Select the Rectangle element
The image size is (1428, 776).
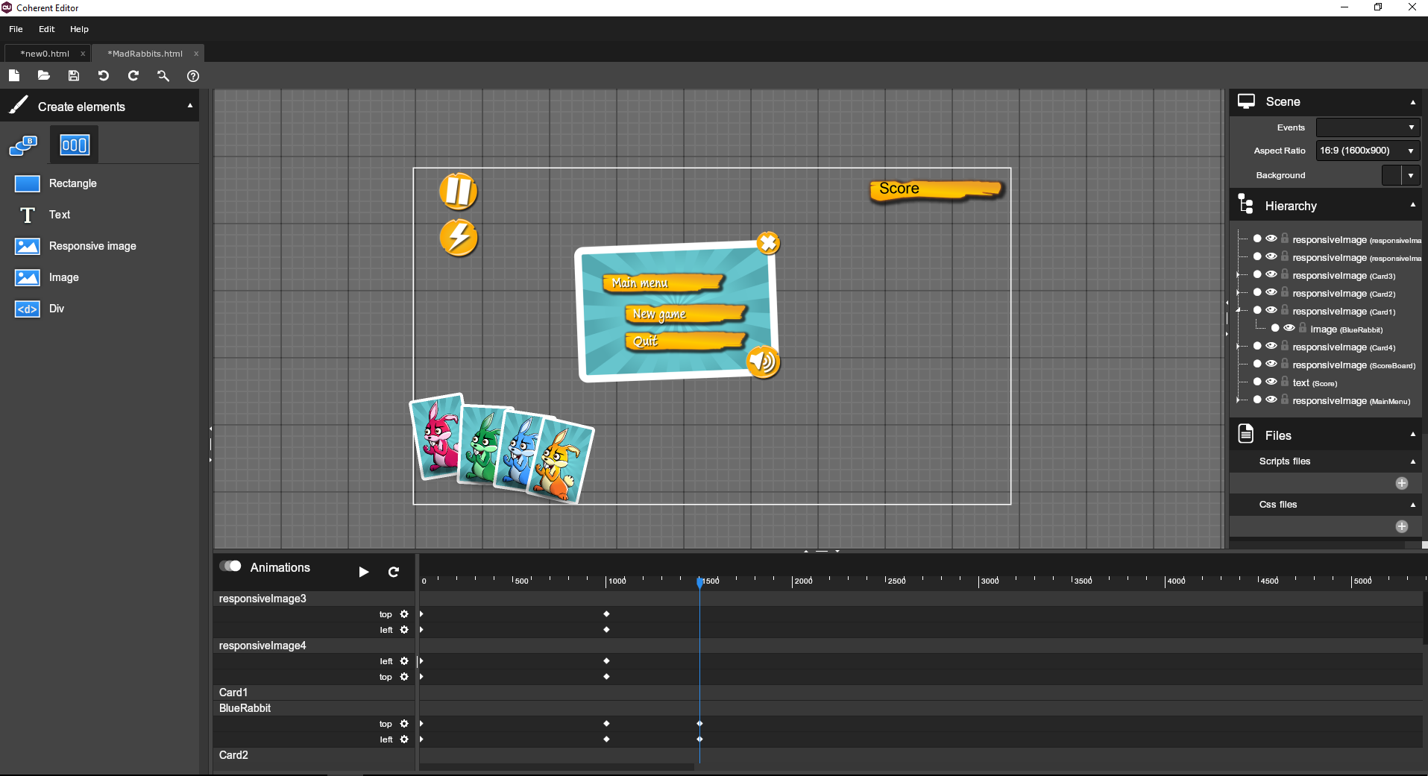click(x=72, y=183)
